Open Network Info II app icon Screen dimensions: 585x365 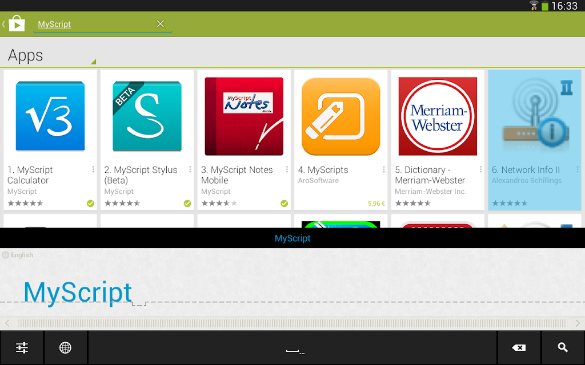535,116
